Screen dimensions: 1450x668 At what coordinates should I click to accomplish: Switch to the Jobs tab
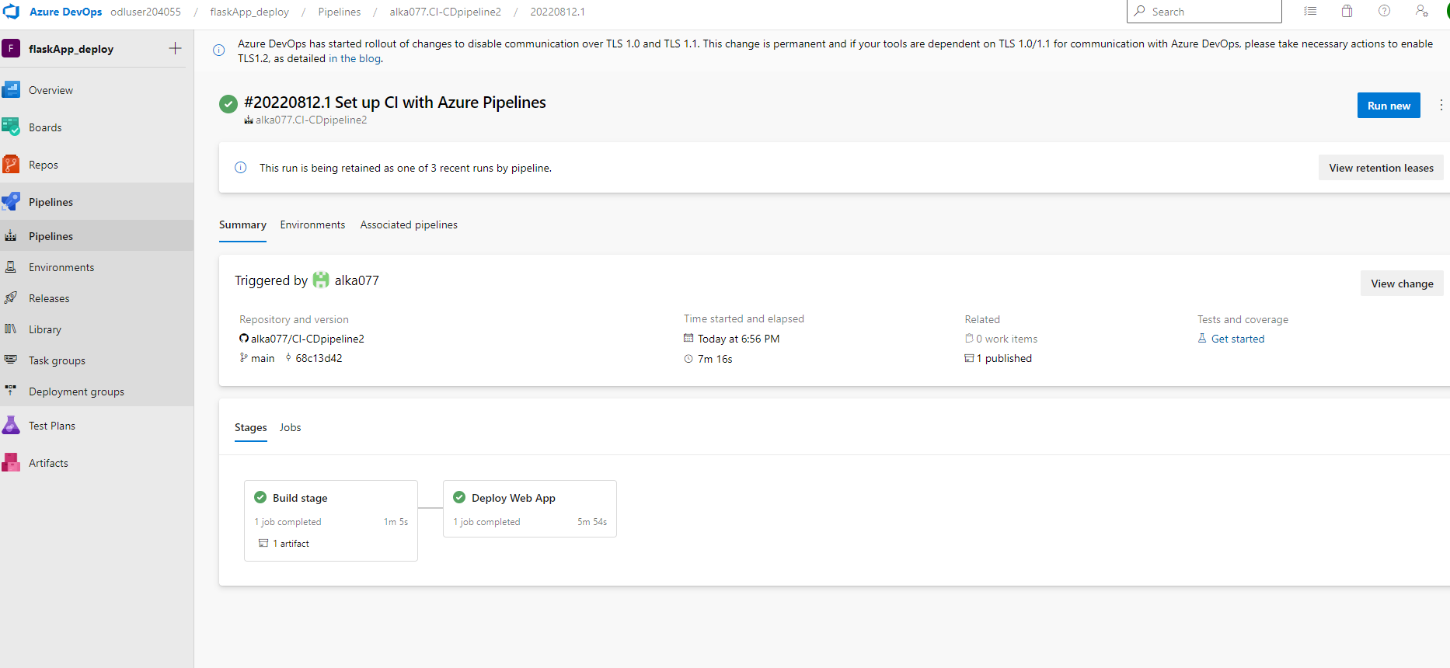[290, 428]
